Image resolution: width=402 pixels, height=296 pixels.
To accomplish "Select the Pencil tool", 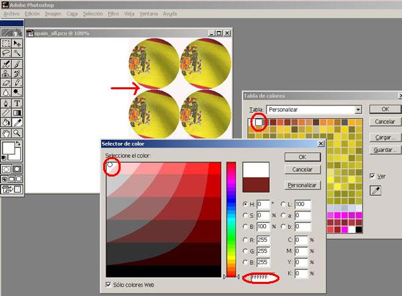I will [17, 83].
